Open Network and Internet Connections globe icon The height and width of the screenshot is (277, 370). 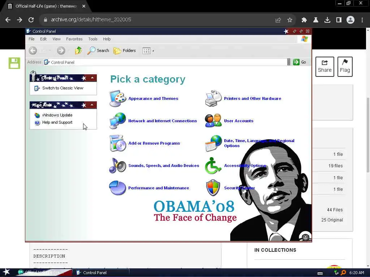[117, 120]
